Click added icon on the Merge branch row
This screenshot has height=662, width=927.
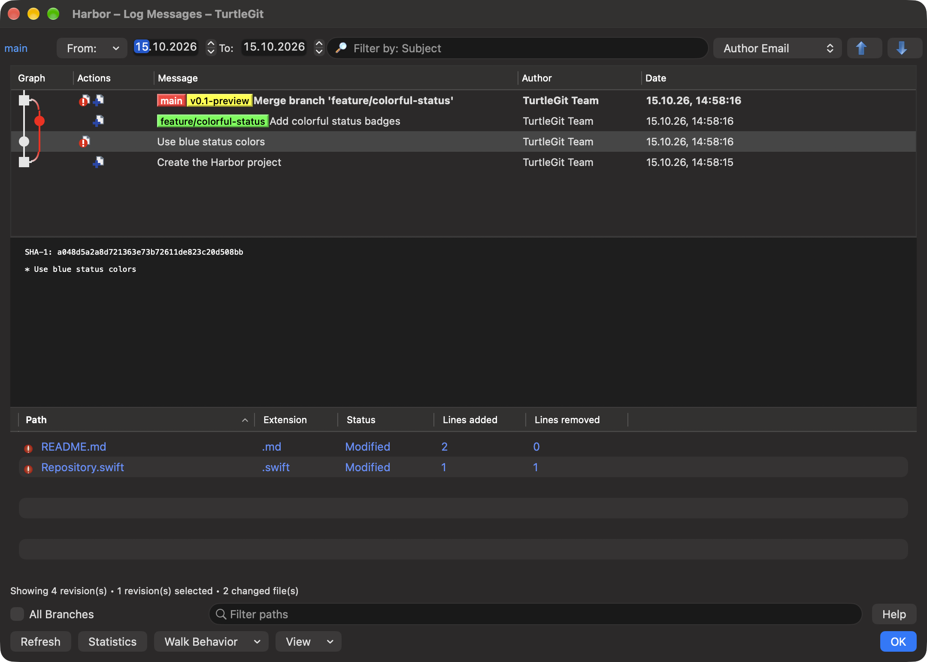tap(99, 100)
